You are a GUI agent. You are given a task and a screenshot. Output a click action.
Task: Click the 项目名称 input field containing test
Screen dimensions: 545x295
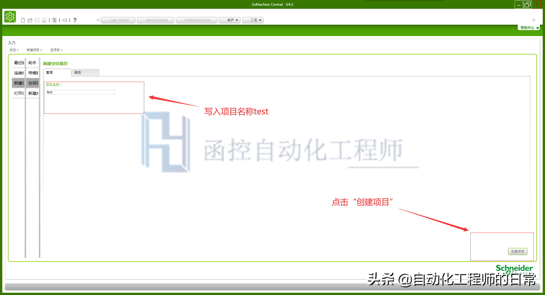coord(80,92)
